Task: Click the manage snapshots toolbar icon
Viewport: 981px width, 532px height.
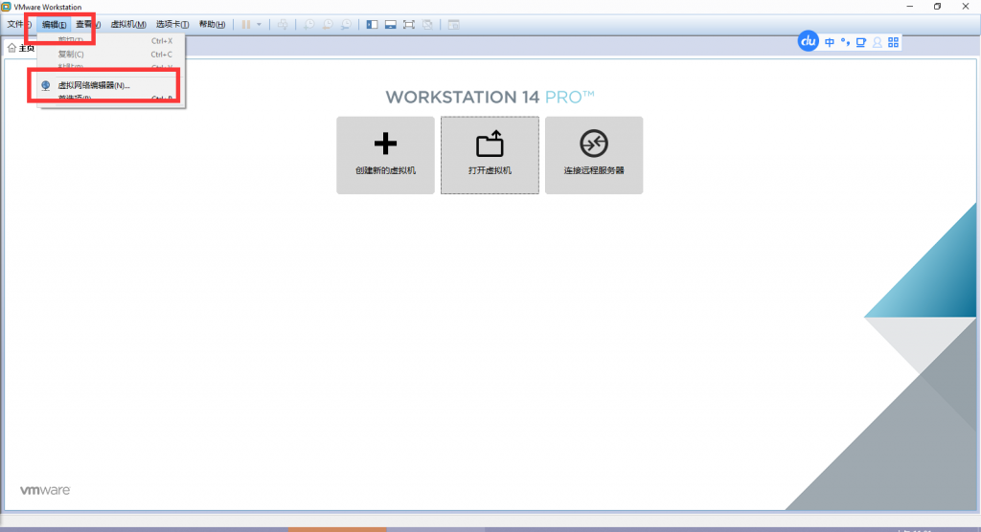Action: coord(346,24)
